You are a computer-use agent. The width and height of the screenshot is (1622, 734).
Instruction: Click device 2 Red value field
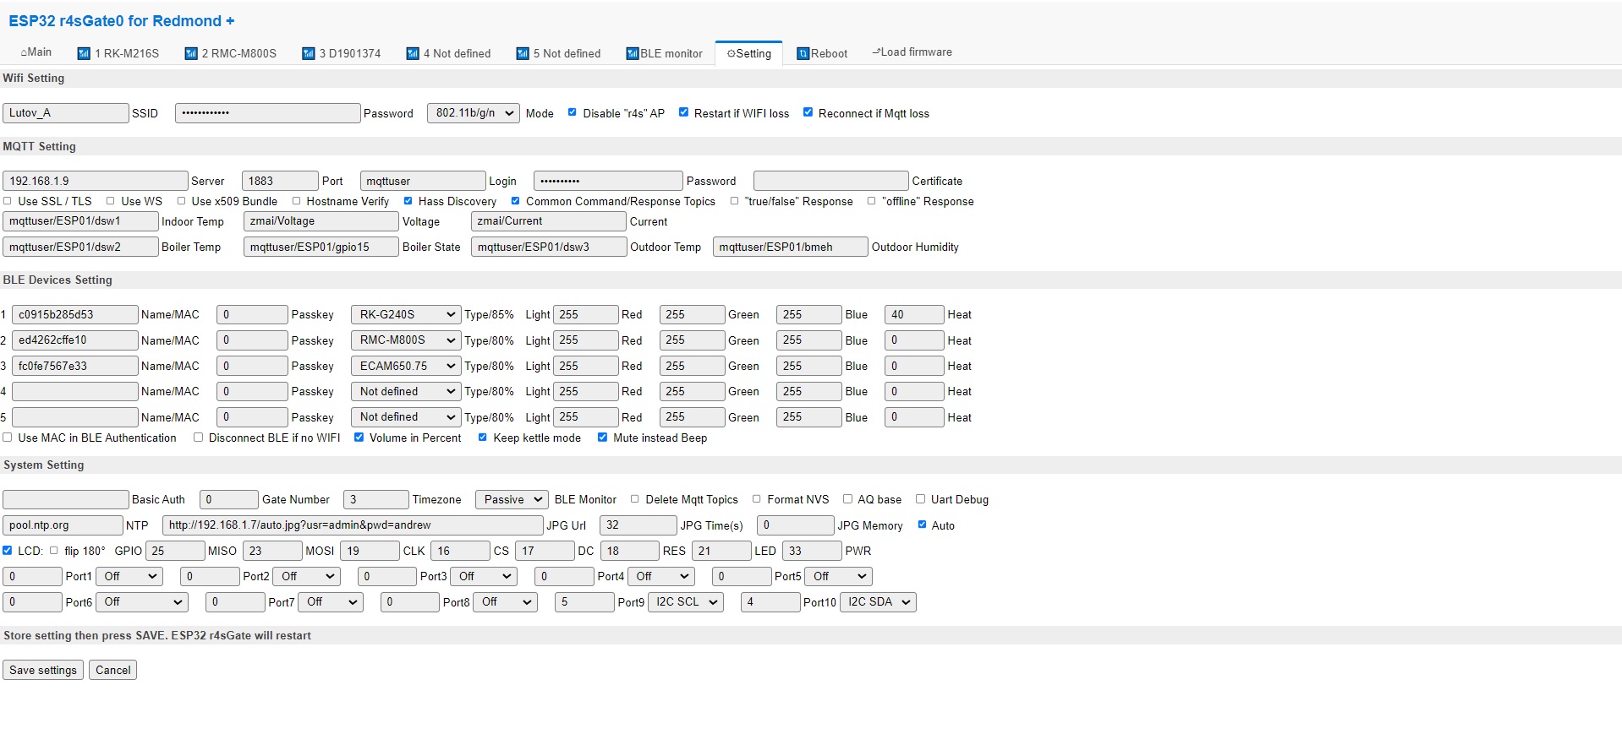pyautogui.click(x=586, y=340)
